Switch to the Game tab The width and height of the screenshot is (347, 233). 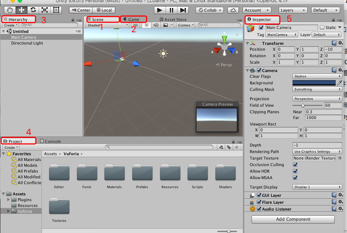click(133, 19)
